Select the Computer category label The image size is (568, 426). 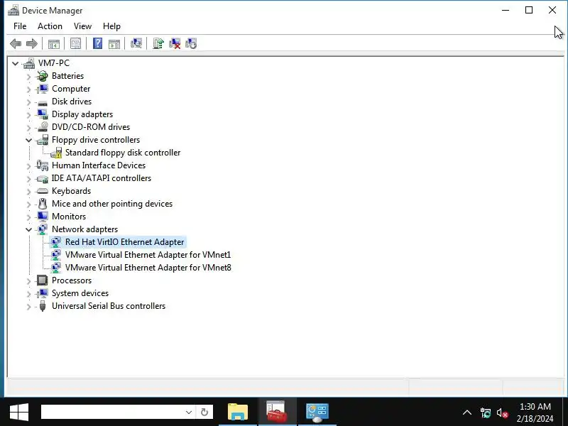click(70, 89)
